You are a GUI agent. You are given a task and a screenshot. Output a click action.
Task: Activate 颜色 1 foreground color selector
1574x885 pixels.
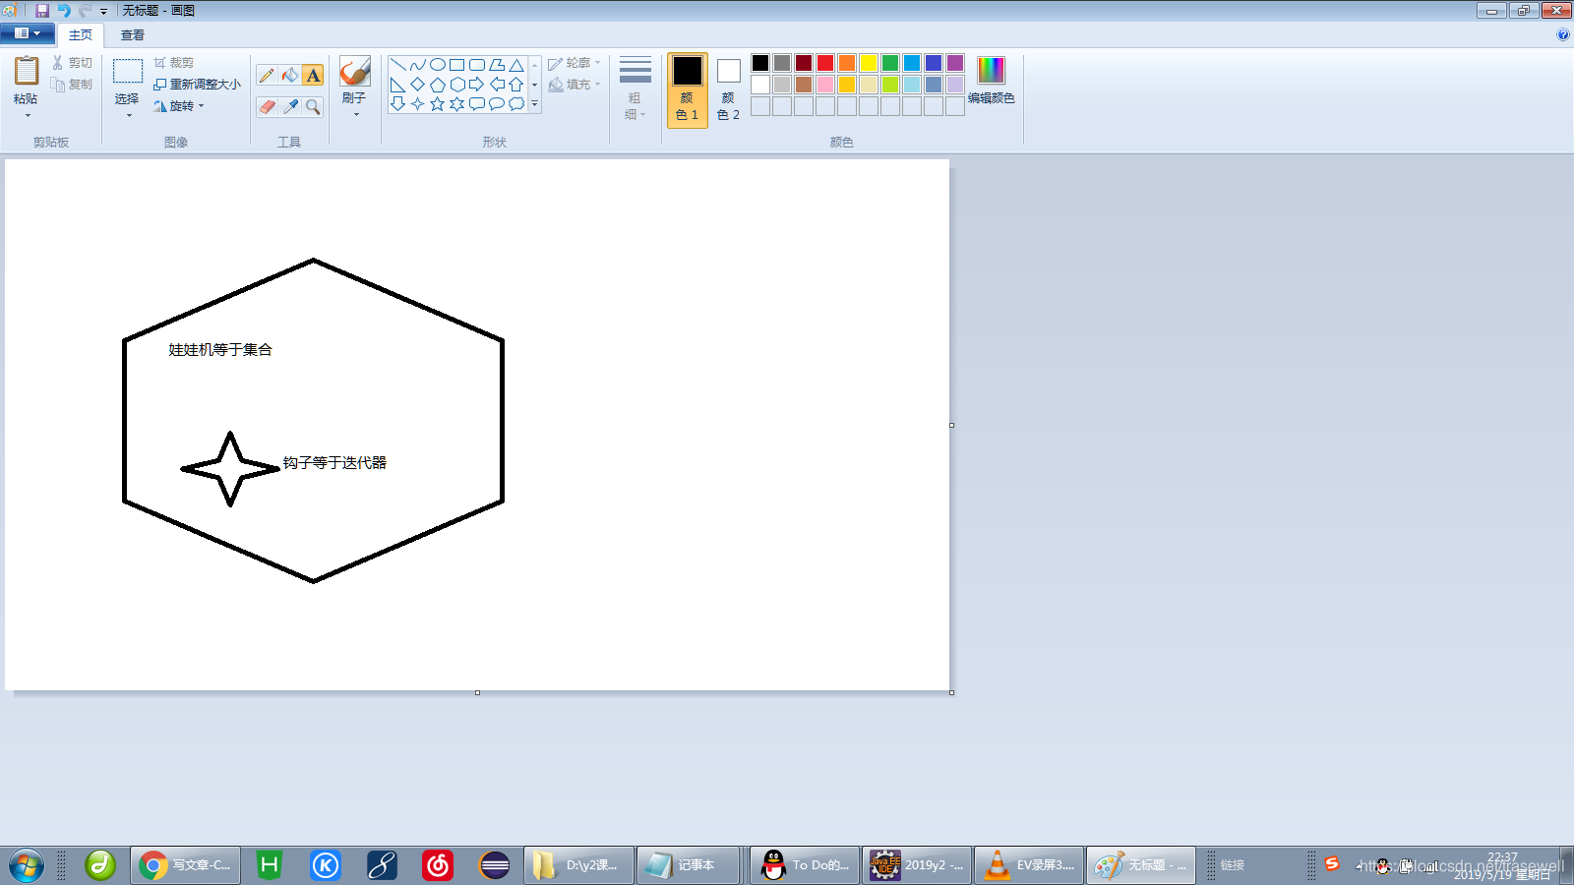pos(687,89)
